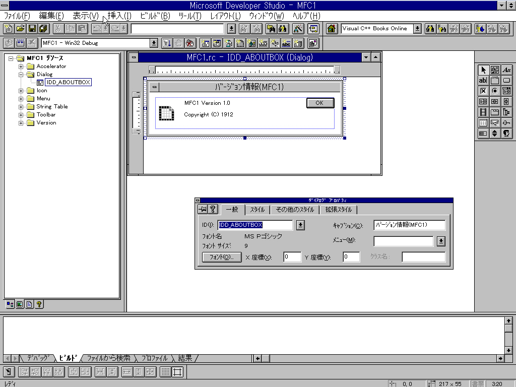516x387 pixels.
Task: Switch to the 拡張スタイル properties tab
Action: point(338,210)
